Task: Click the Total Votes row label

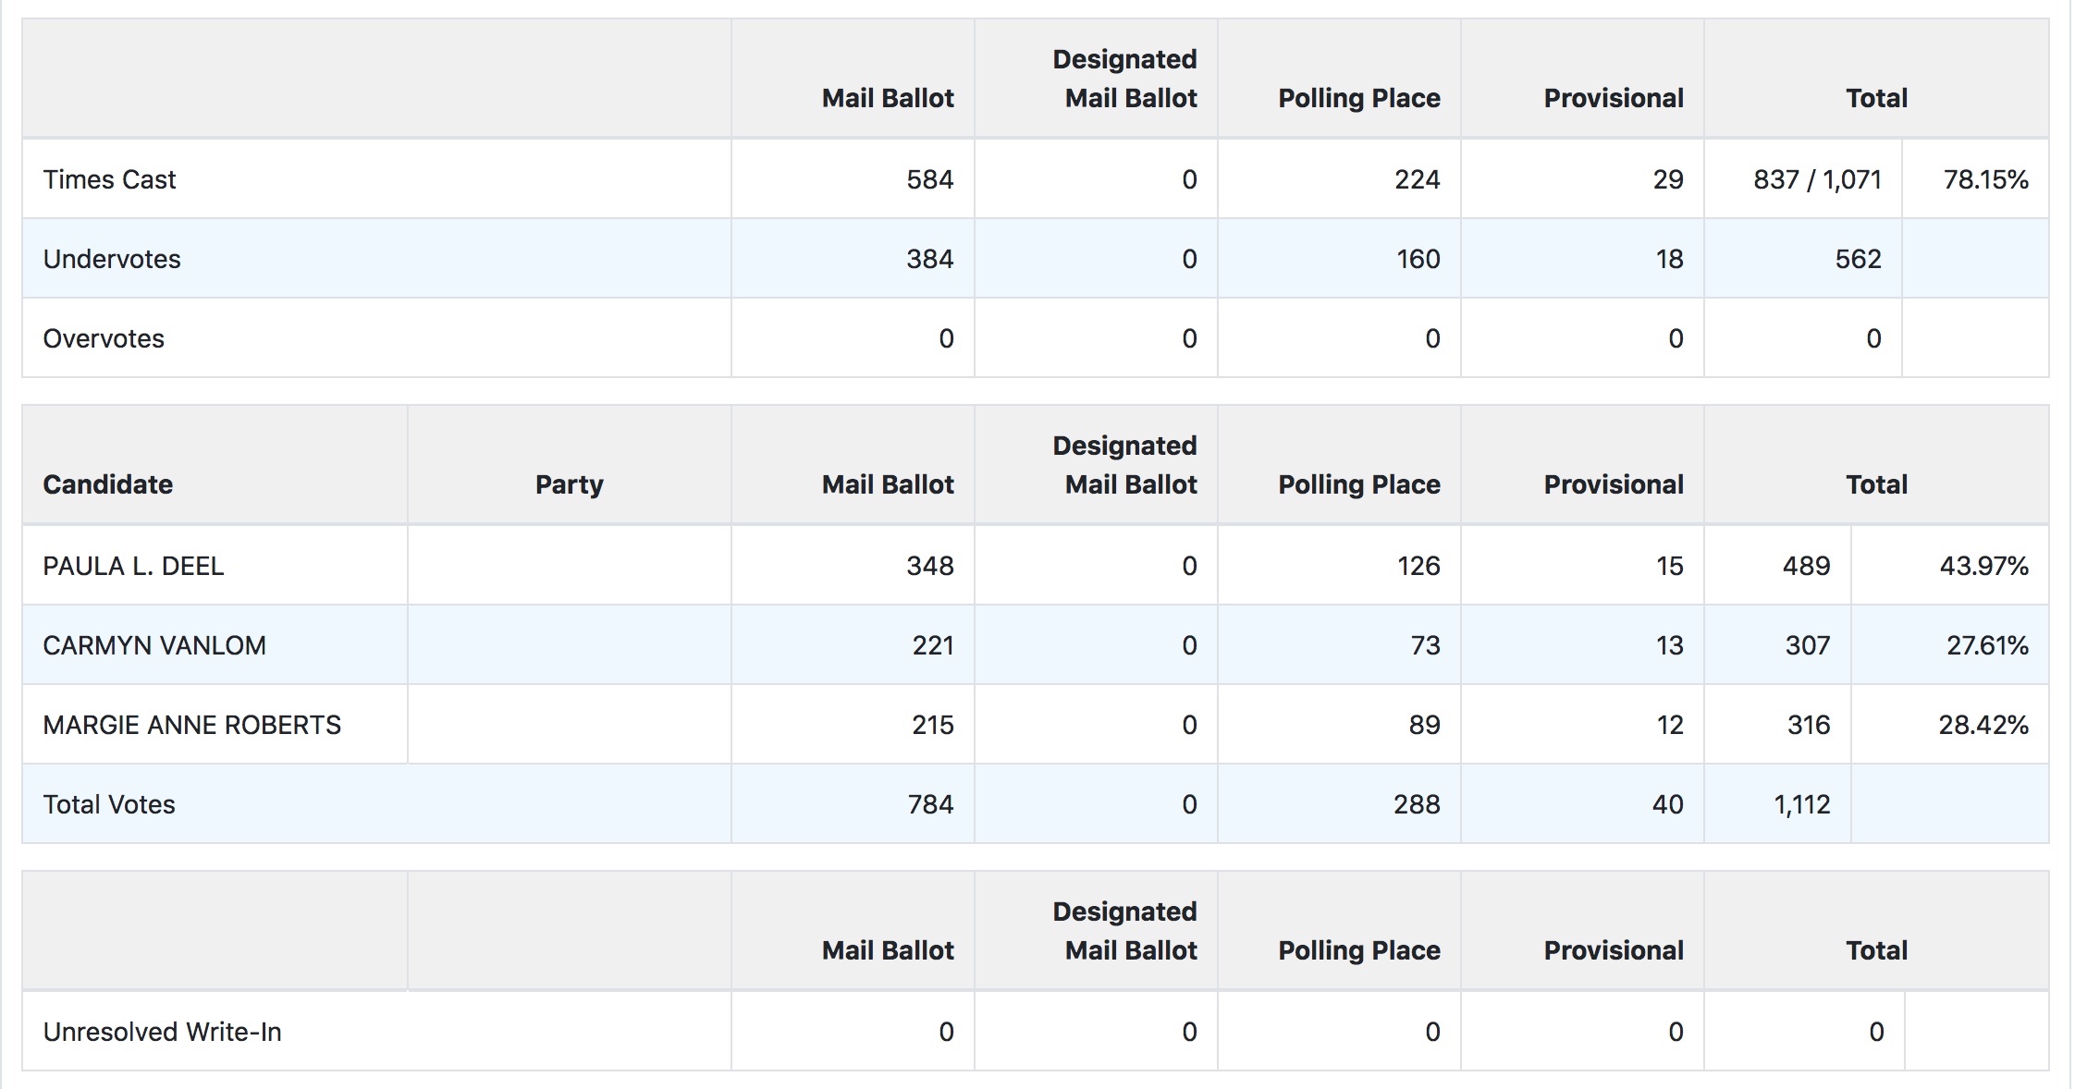Action: point(109,804)
